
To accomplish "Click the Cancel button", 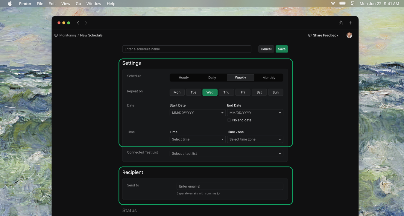I will point(266,49).
